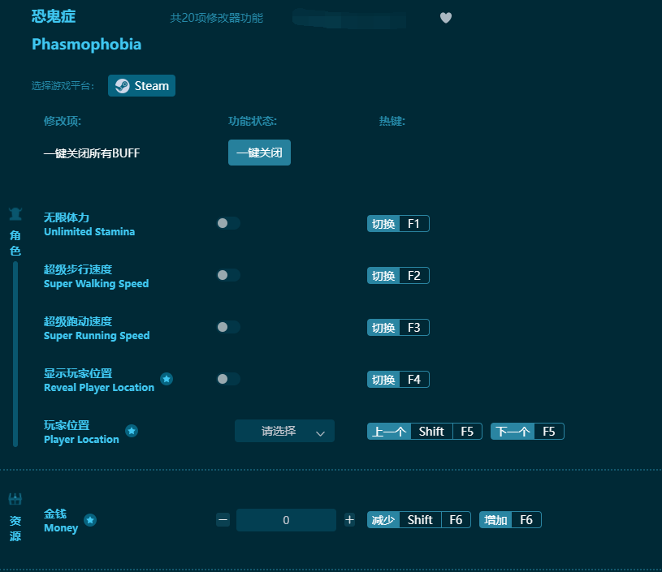Click the minus icon on Money stepper
Screen dimensions: 662x572
223,519
